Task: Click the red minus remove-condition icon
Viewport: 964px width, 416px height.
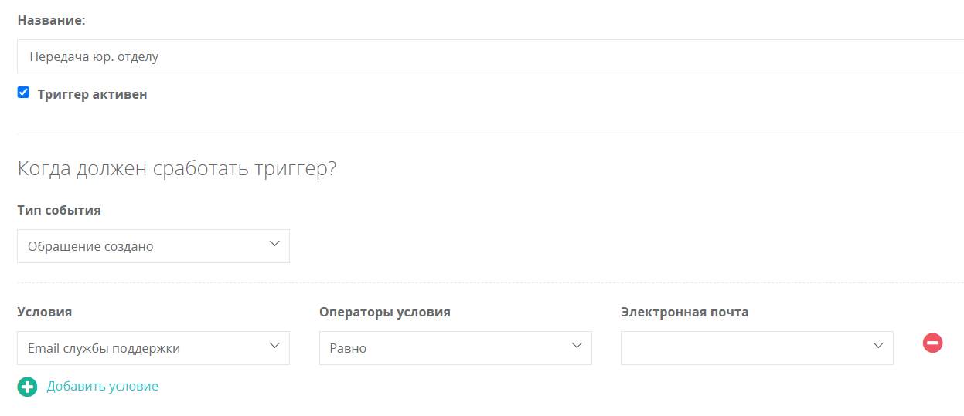Action: (x=932, y=343)
